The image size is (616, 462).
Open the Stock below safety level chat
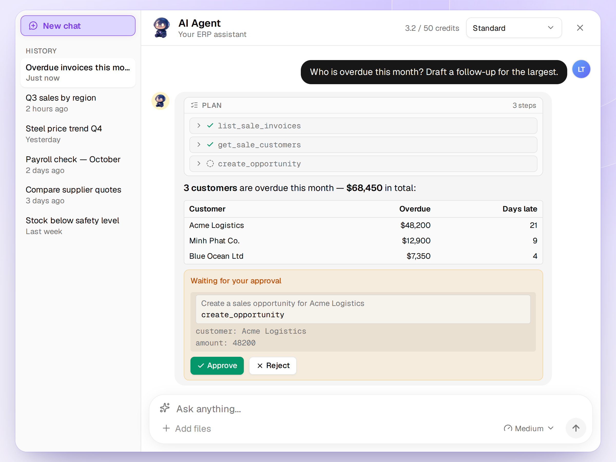tap(78, 226)
